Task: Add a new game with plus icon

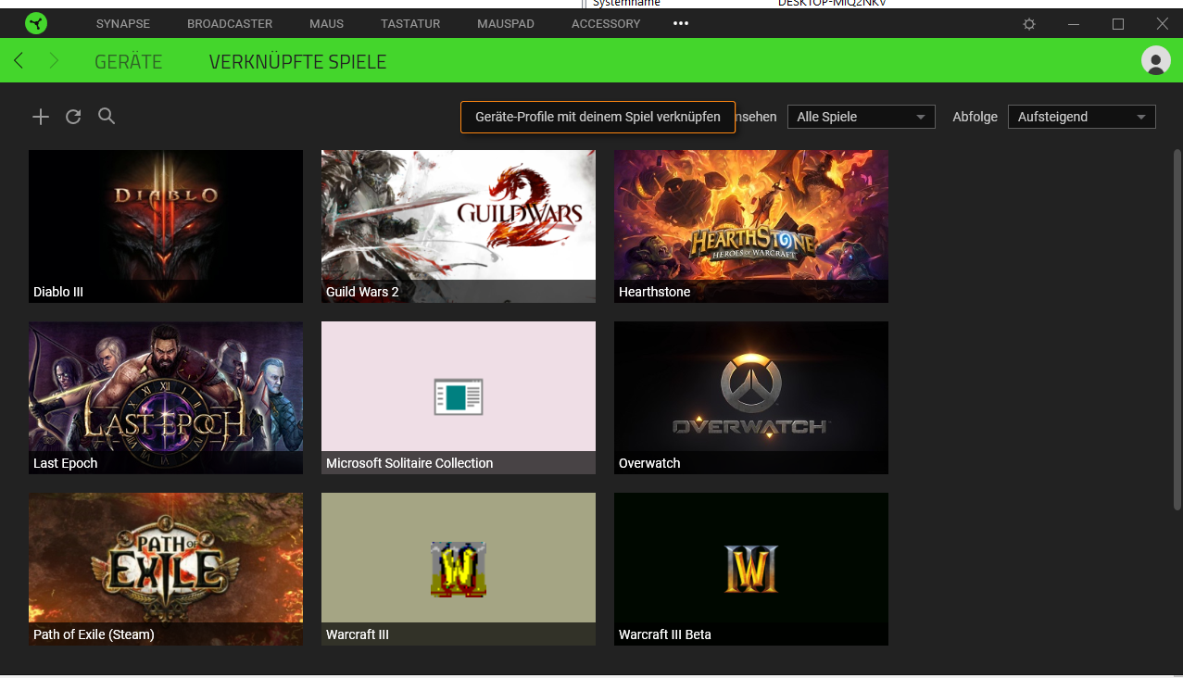Action: [40, 117]
